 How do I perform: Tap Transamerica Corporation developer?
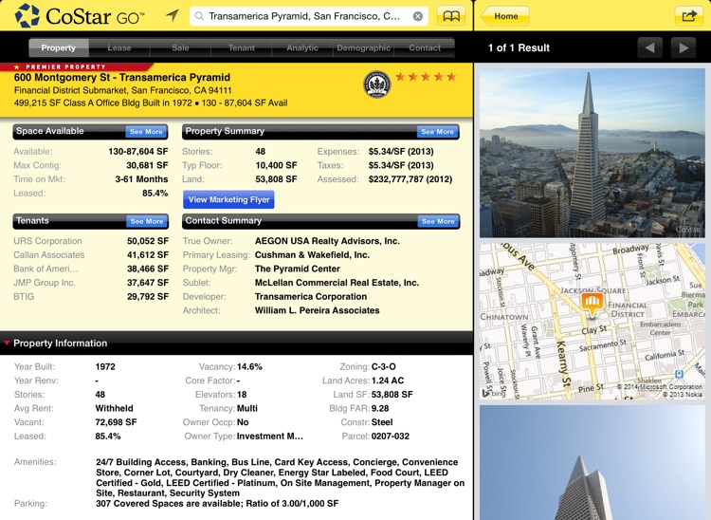(311, 297)
